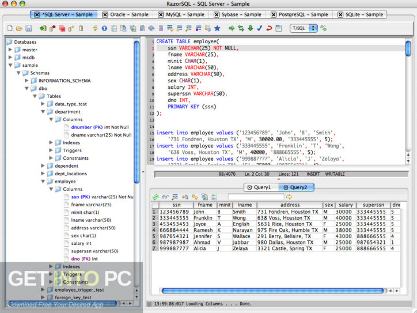This screenshot has height=313, width=417.
Task: Click the results horizontal scrollbar
Action: [272, 291]
